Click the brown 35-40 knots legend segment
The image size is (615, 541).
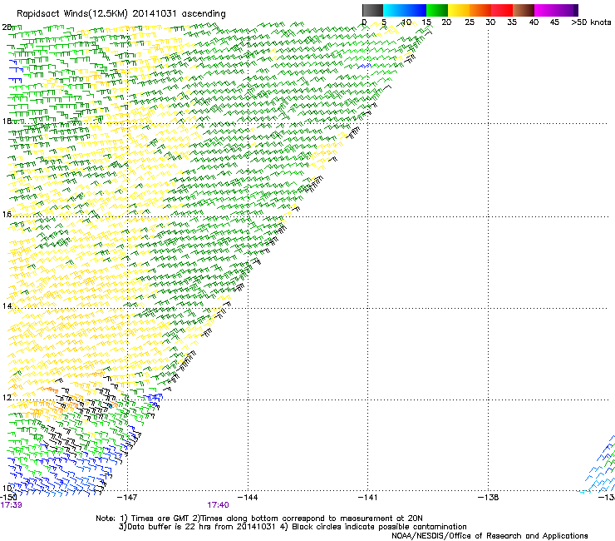pos(524,10)
